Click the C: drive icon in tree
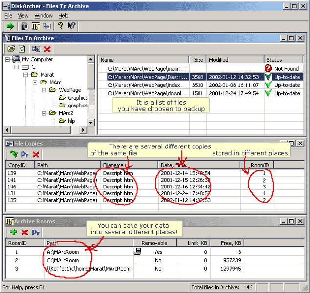Image resolution: width=310 pixels, height=293 pixels. point(25,67)
